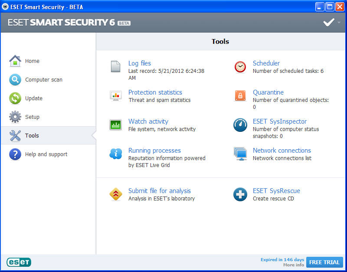Open the Setup section in sidebar
This screenshot has height=272, width=347.
(x=32, y=117)
